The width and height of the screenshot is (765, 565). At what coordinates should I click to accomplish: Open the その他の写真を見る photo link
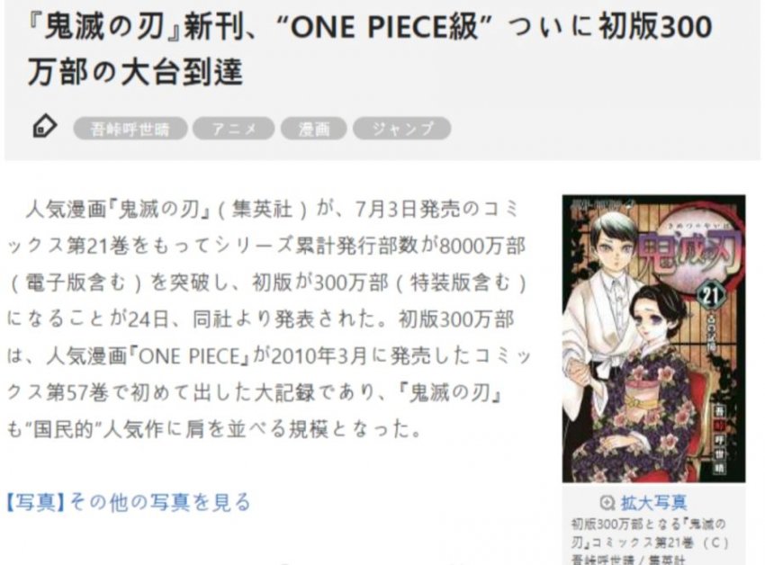pos(160,502)
